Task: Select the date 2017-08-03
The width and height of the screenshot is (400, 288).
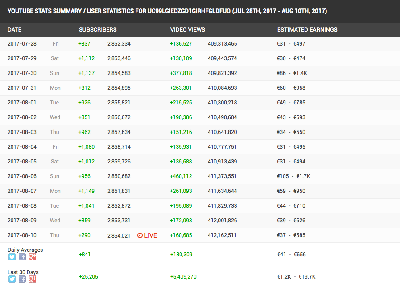Action: [22, 132]
